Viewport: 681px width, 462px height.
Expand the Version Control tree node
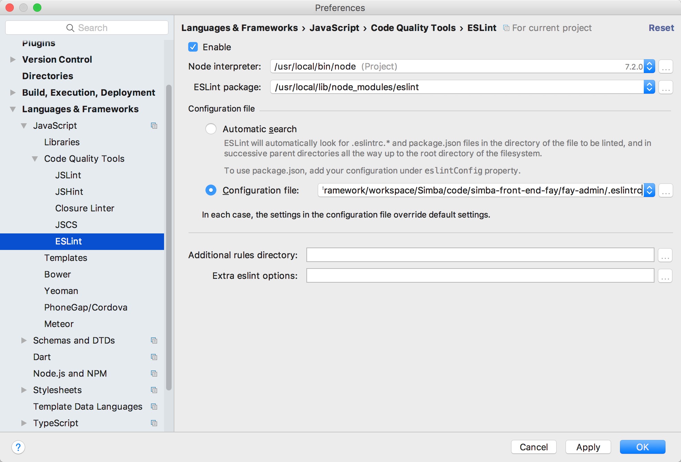tap(13, 60)
